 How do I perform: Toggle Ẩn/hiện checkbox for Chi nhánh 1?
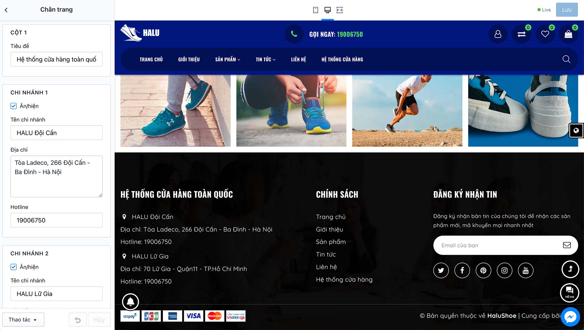pos(14,106)
